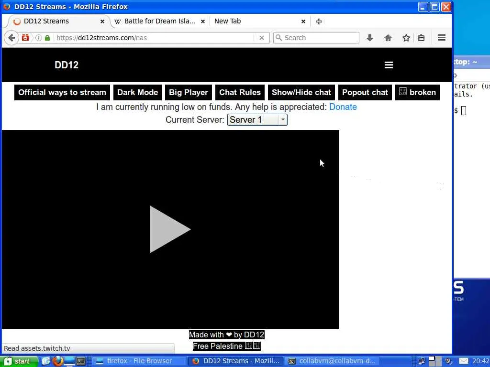Screen dimensions: 490x367
Task: Click the green padlock security icon
Action: coord(47,38)
